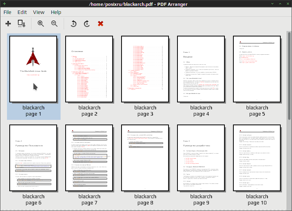Click the green plus window menu icon
This screenshot has width=292, height=211.
[5, 4]
